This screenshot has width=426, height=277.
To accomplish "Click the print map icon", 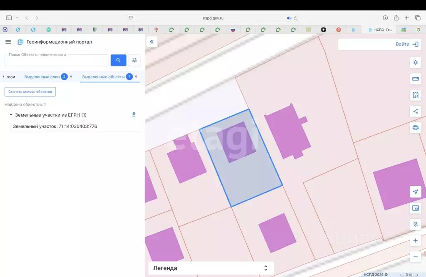I will coord(416,128).
